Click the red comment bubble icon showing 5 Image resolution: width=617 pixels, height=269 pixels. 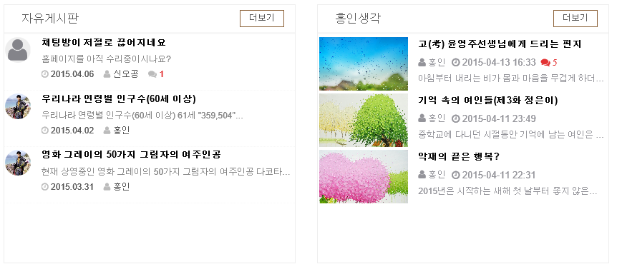tap(545, 62)
